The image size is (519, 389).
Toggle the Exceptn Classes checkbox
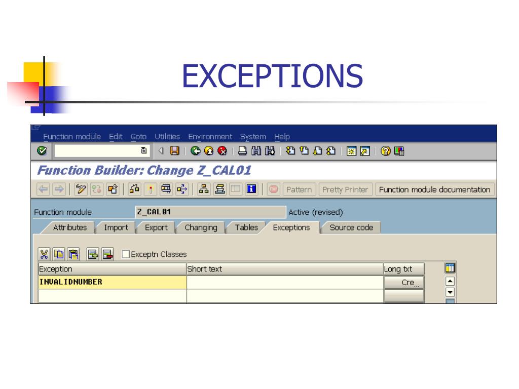[x=126, y=254]
